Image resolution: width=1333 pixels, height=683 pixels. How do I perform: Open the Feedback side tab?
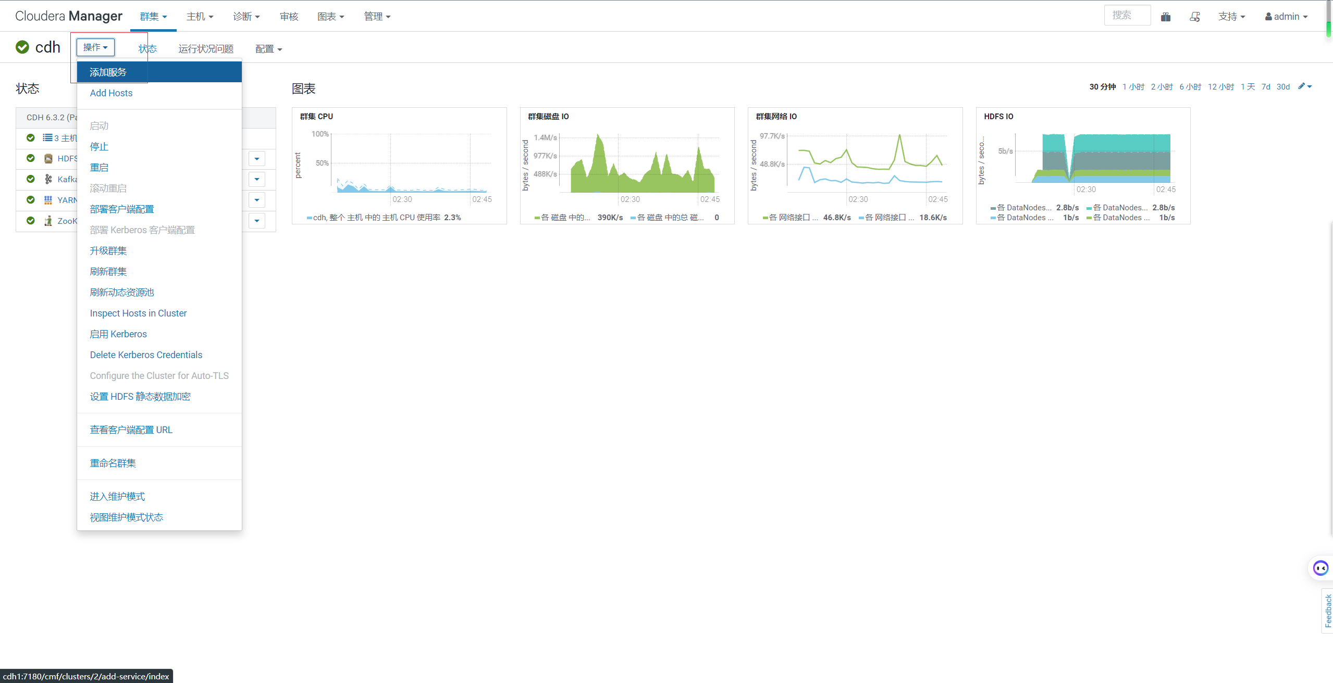point(1328,611)
